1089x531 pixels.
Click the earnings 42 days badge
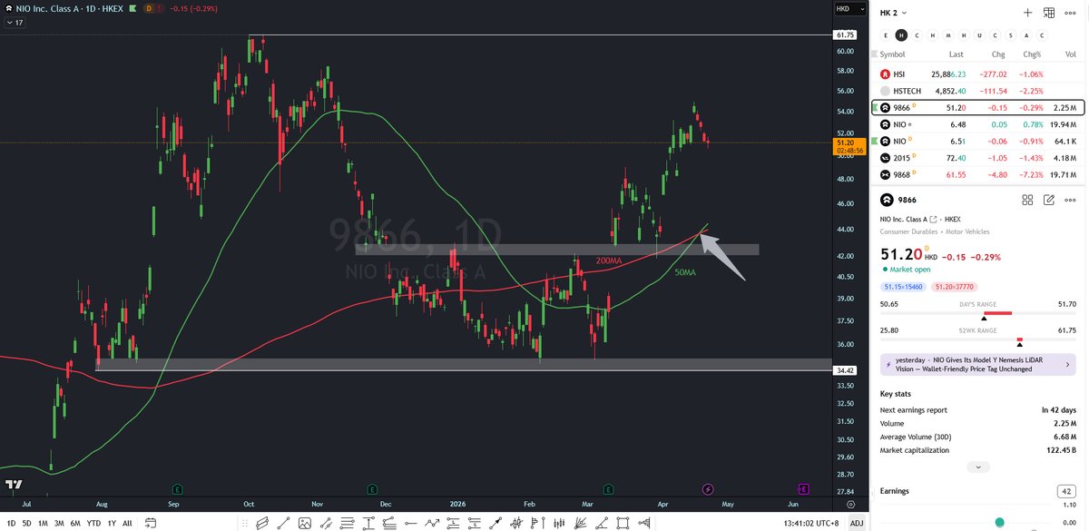tap(1067, 491)
